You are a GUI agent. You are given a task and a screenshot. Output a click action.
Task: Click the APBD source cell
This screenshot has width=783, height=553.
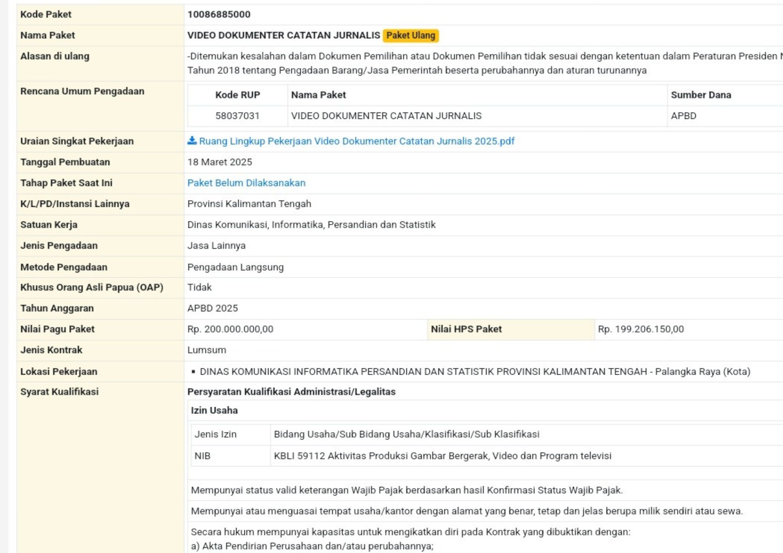[684, 116]
